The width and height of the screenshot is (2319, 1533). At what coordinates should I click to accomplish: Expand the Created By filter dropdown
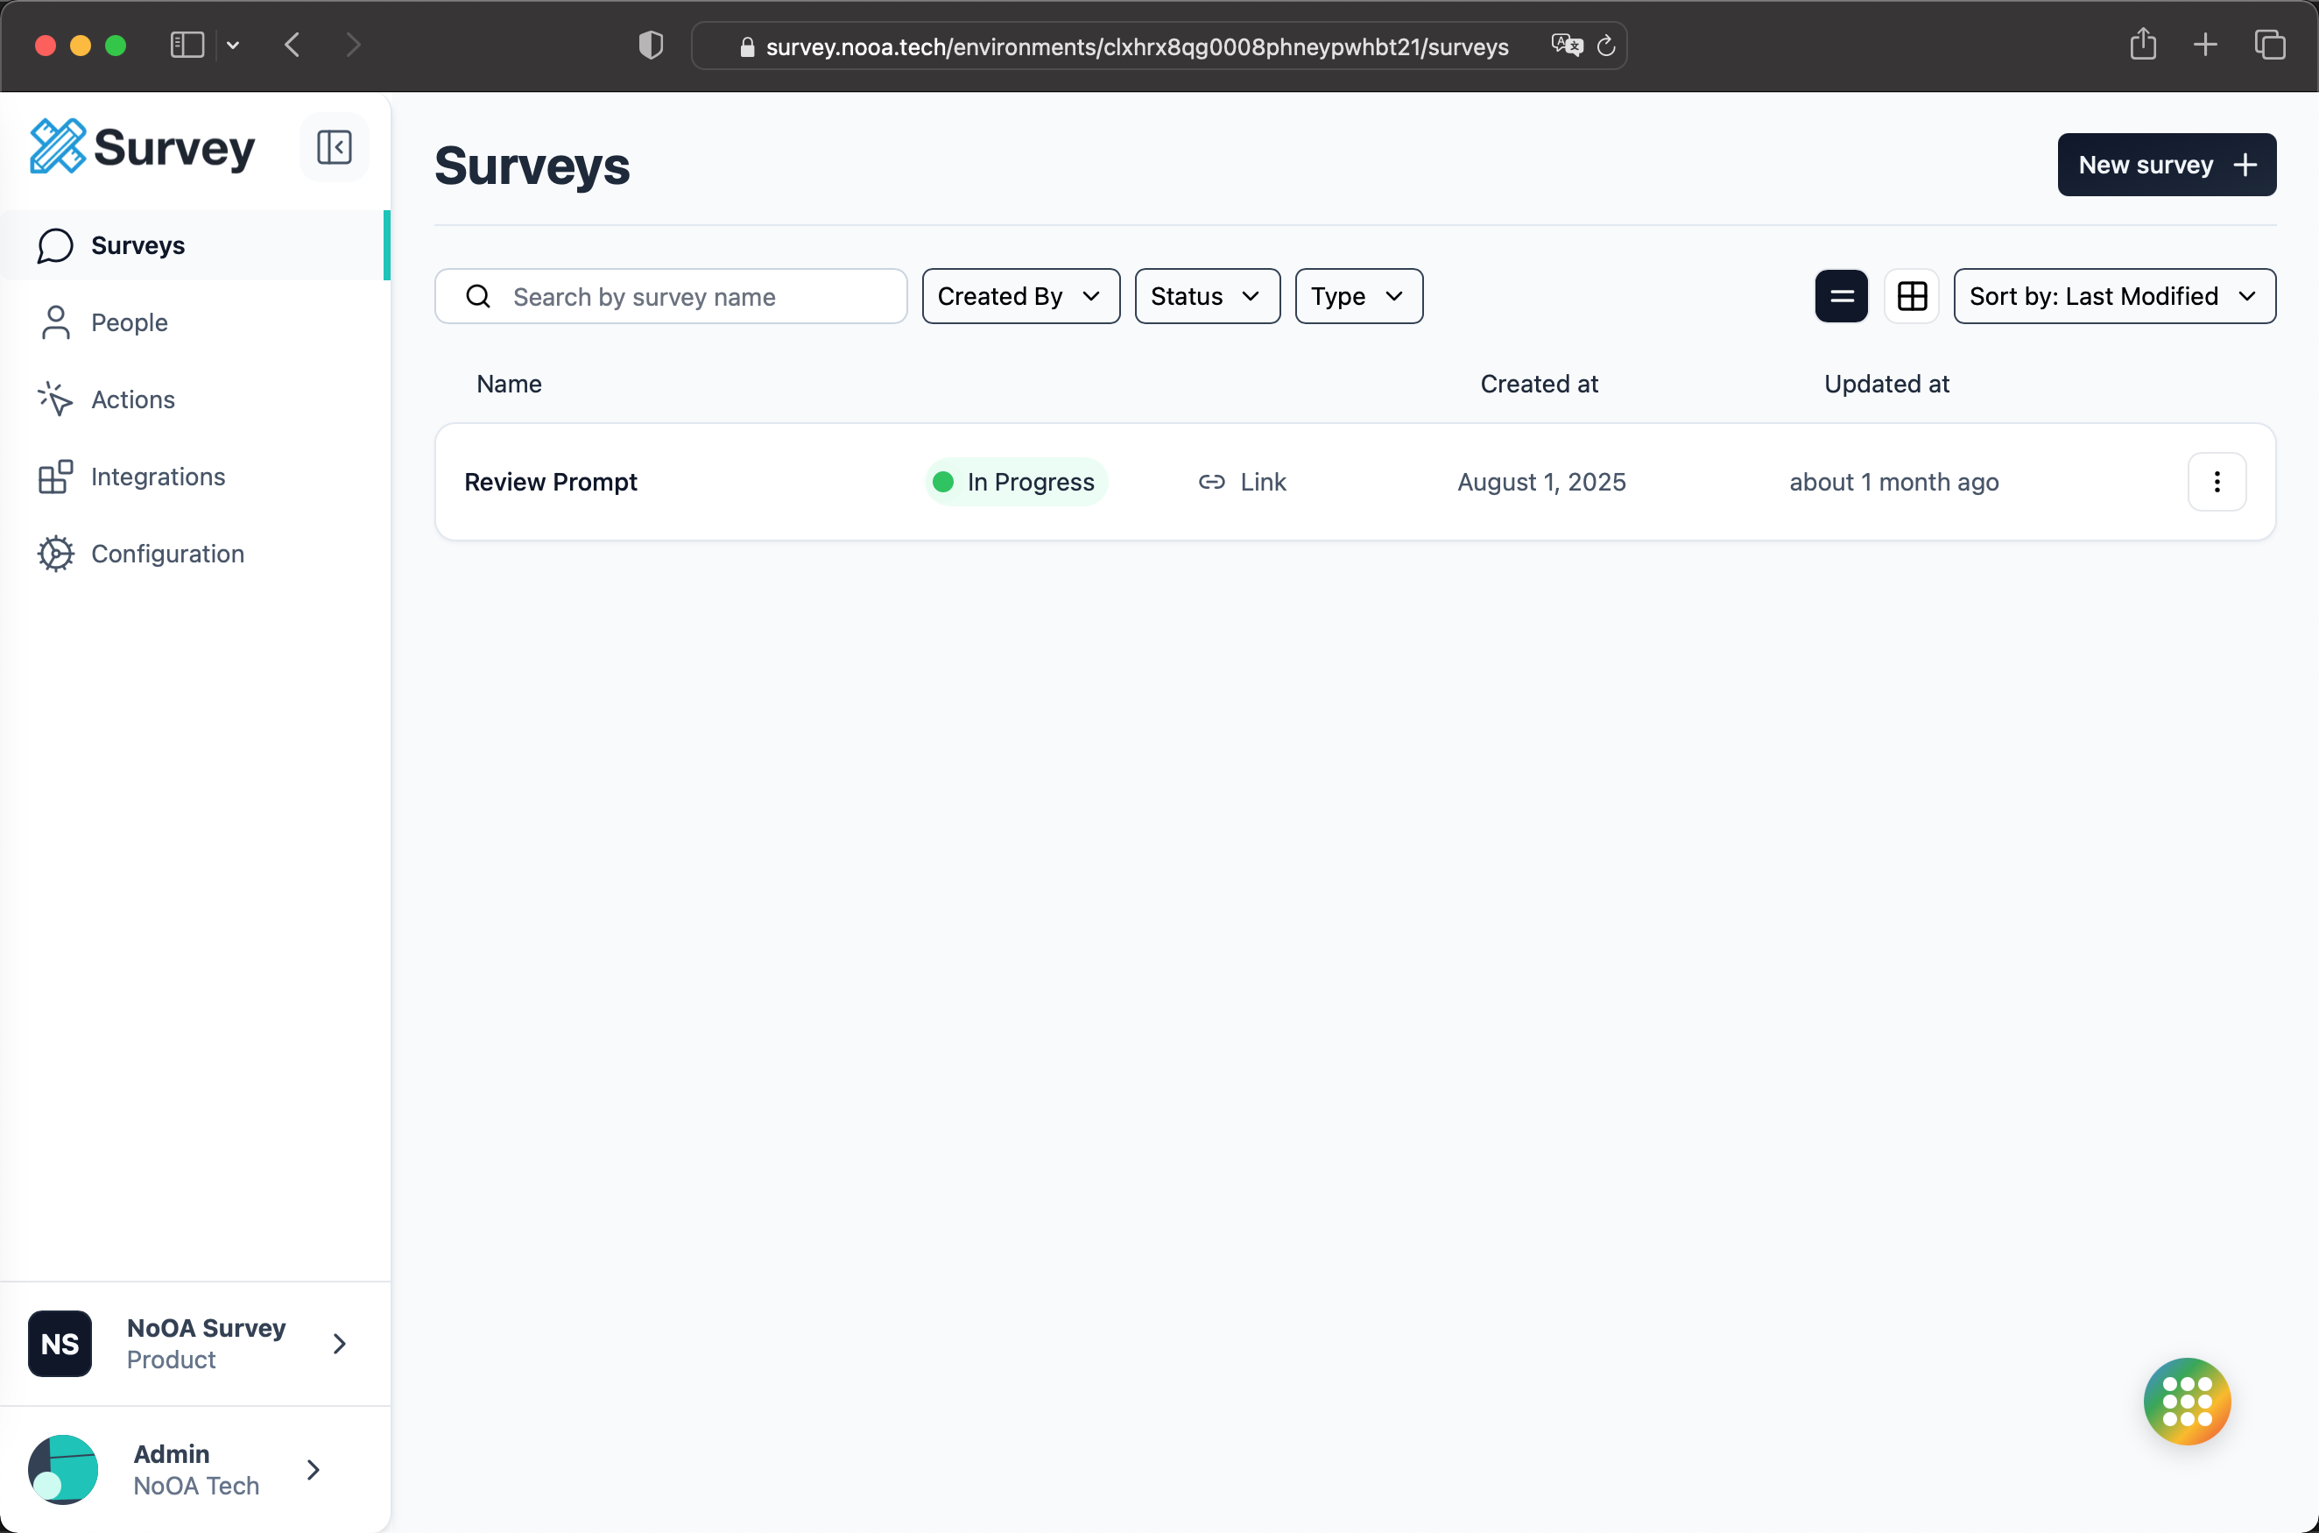point(1020,296)
